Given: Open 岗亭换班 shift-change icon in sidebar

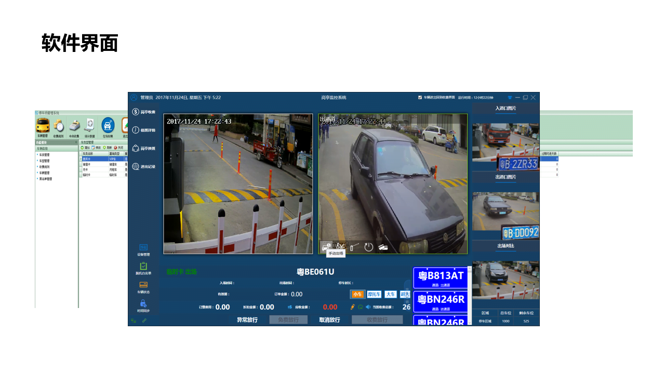Looking at the screenshot, I should coord(136,148).
